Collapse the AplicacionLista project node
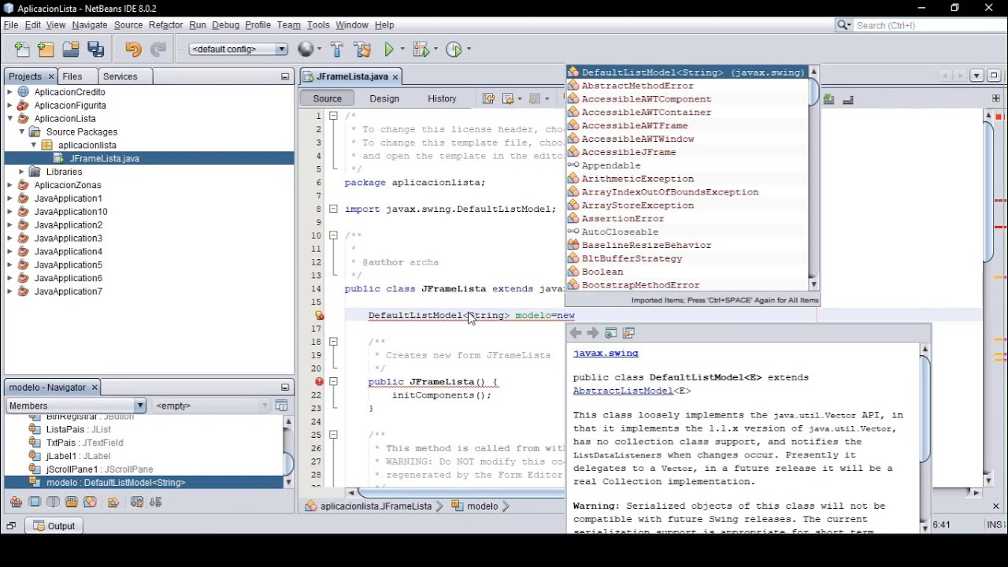The width and height of the screenshot is (1008, 567). tap(9, 119)
